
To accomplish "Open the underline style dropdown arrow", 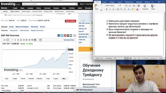I will click(x=115, y=9).
